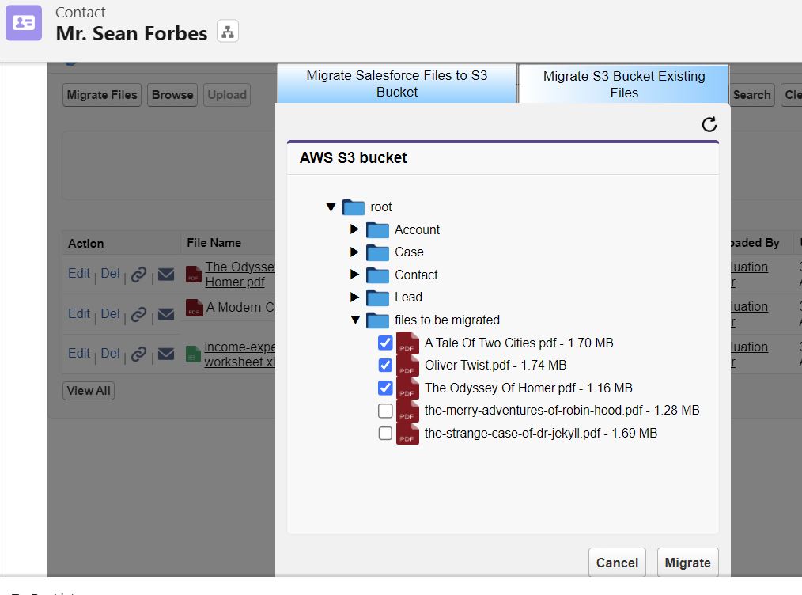Screen dimensions: 802x595
Task: Click the File Name column header
Action: coord(214,243)
